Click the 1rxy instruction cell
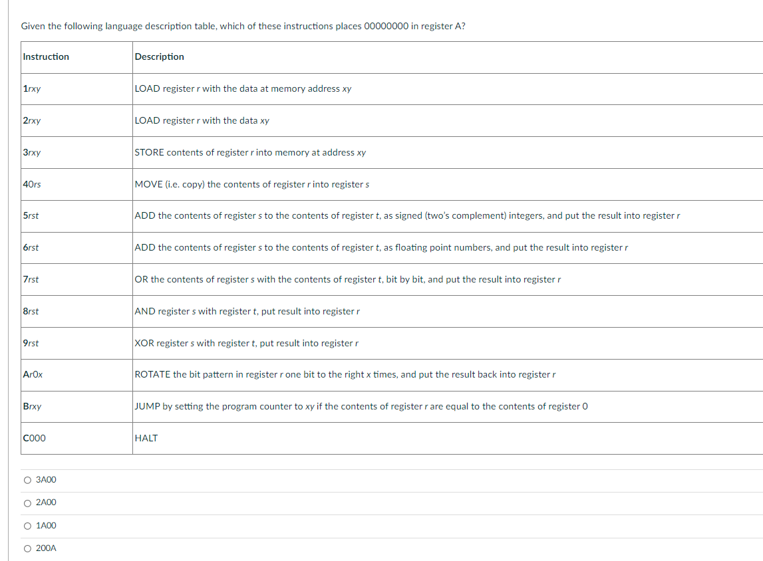This screenshot has width=763, height=561. [x=30, y=88]
